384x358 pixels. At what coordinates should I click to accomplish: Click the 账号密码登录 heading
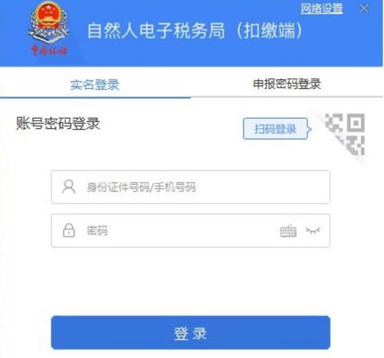pyautogui.click(x=58, y=123)
